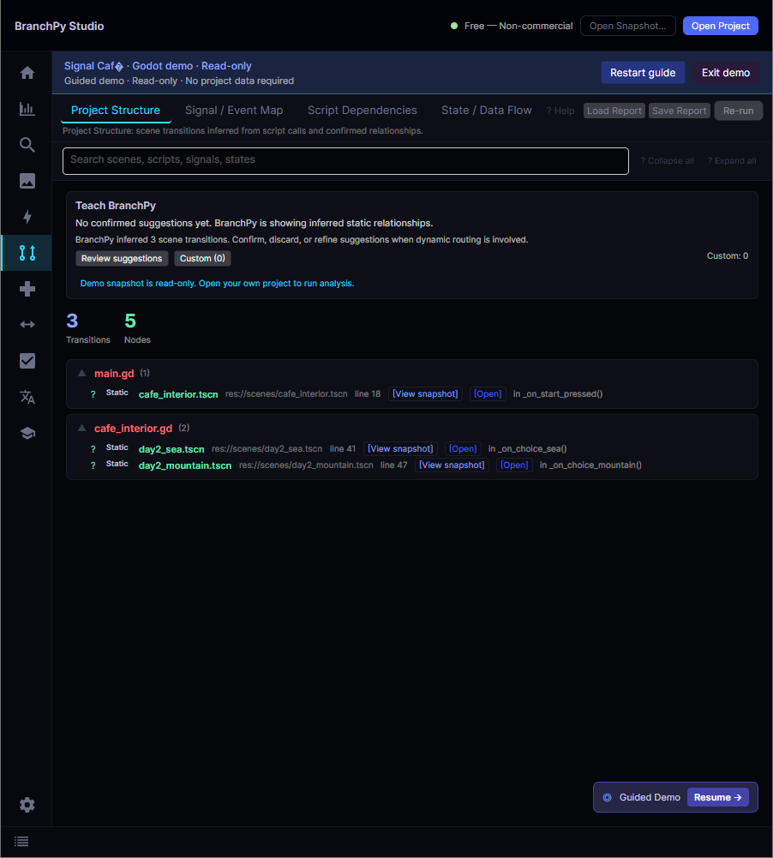Open the lightning bolt sidebar icon
This screenshot has height=858, width=773.
(x=27, y=217)
